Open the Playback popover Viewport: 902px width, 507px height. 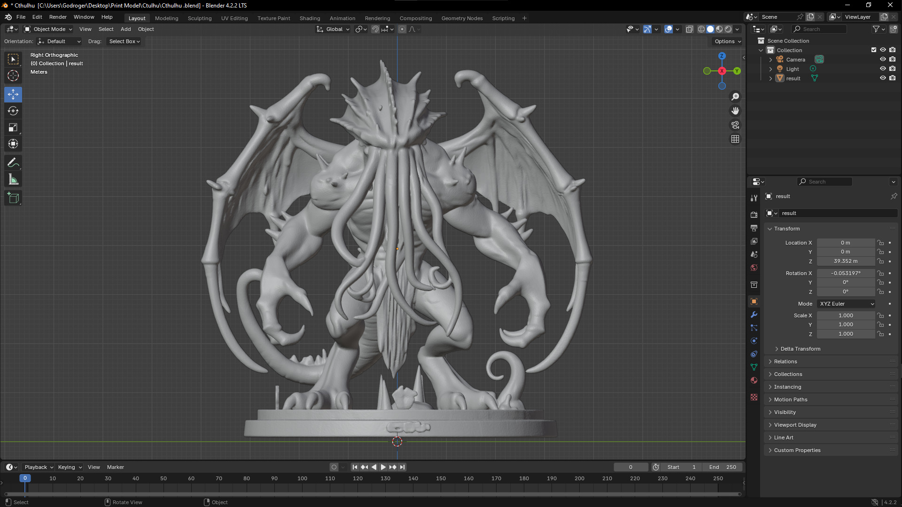39,467
